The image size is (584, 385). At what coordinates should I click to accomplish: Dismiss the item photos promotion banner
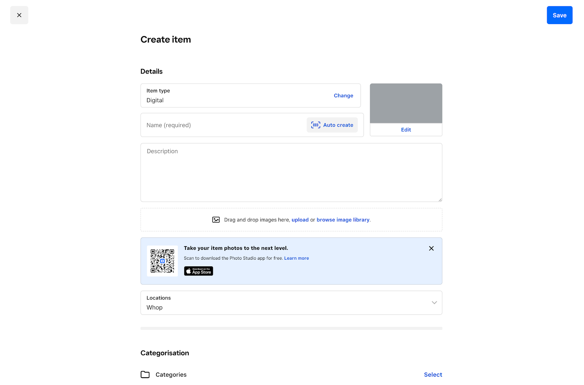point(431,248)
